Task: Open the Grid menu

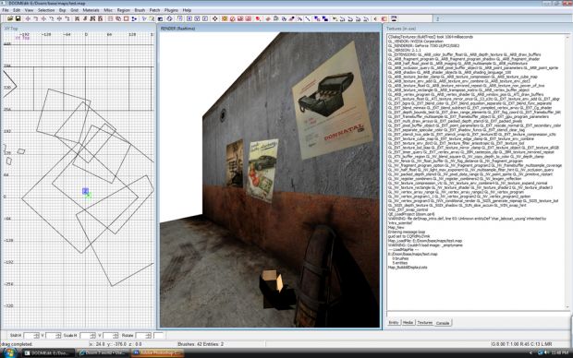Action: tap(75, 10)
